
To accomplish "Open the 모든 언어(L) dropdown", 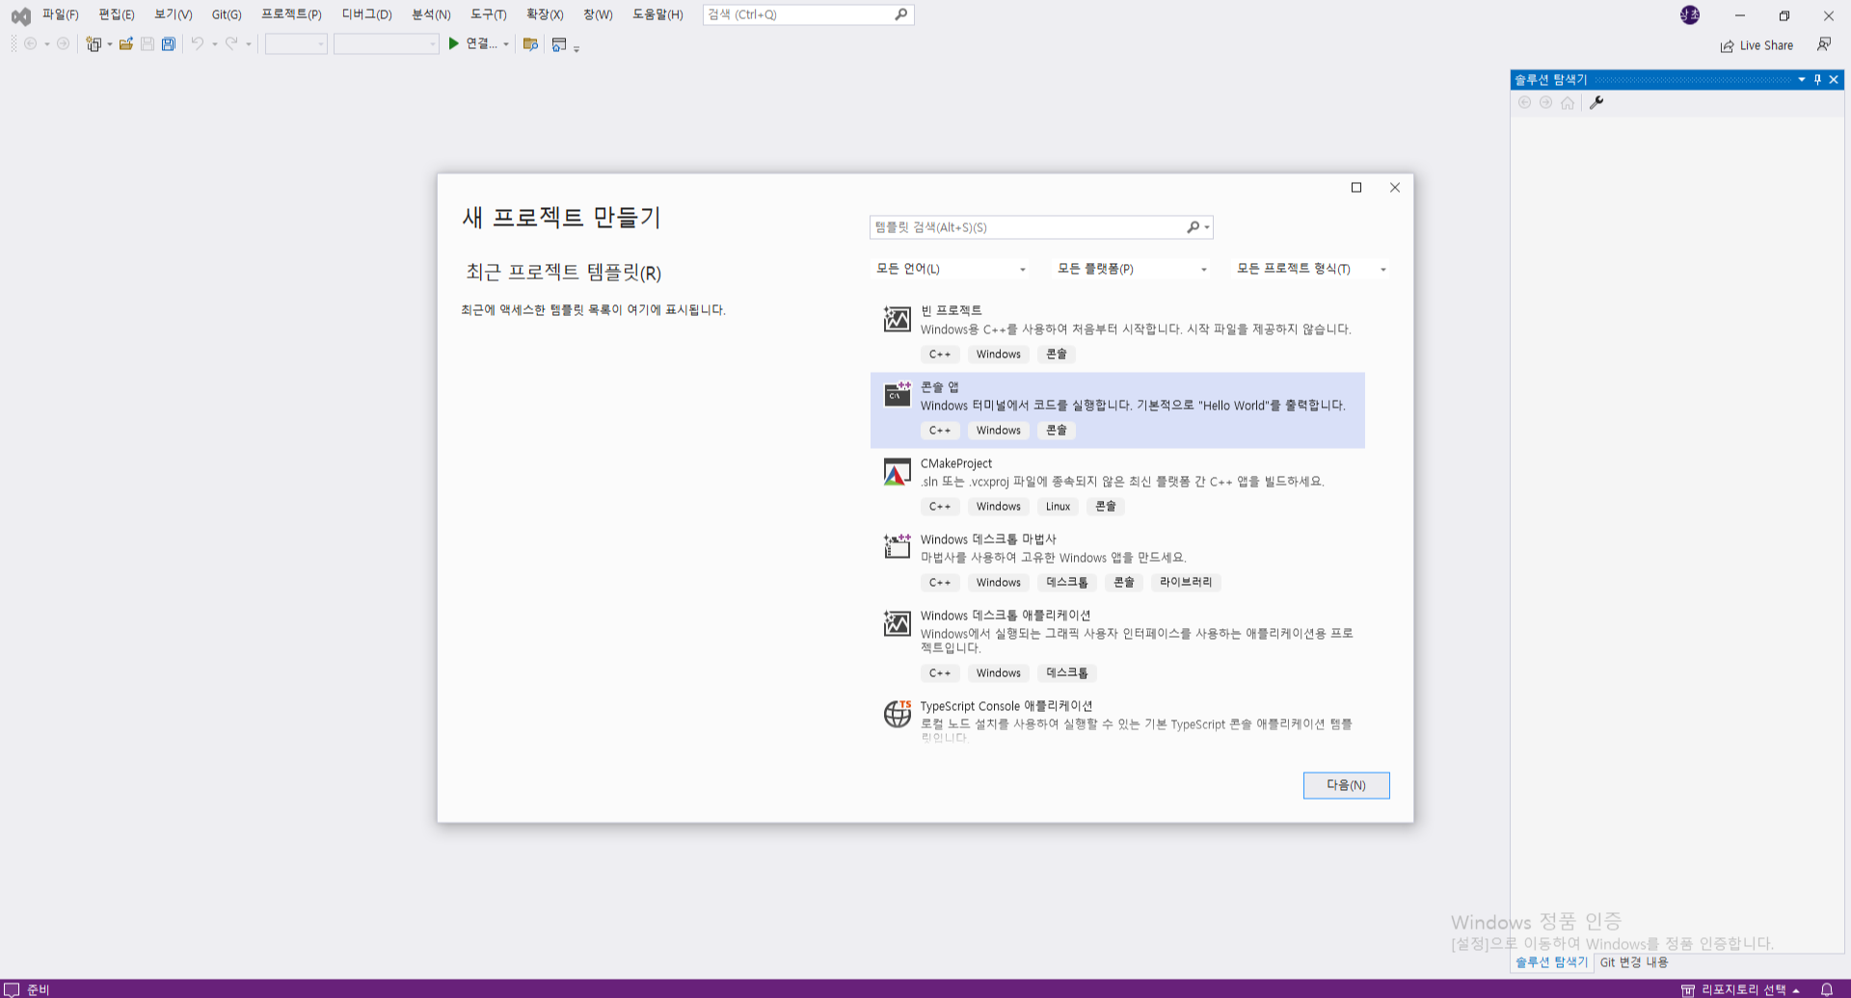I will pyautogui.click(x=950, y=269).
